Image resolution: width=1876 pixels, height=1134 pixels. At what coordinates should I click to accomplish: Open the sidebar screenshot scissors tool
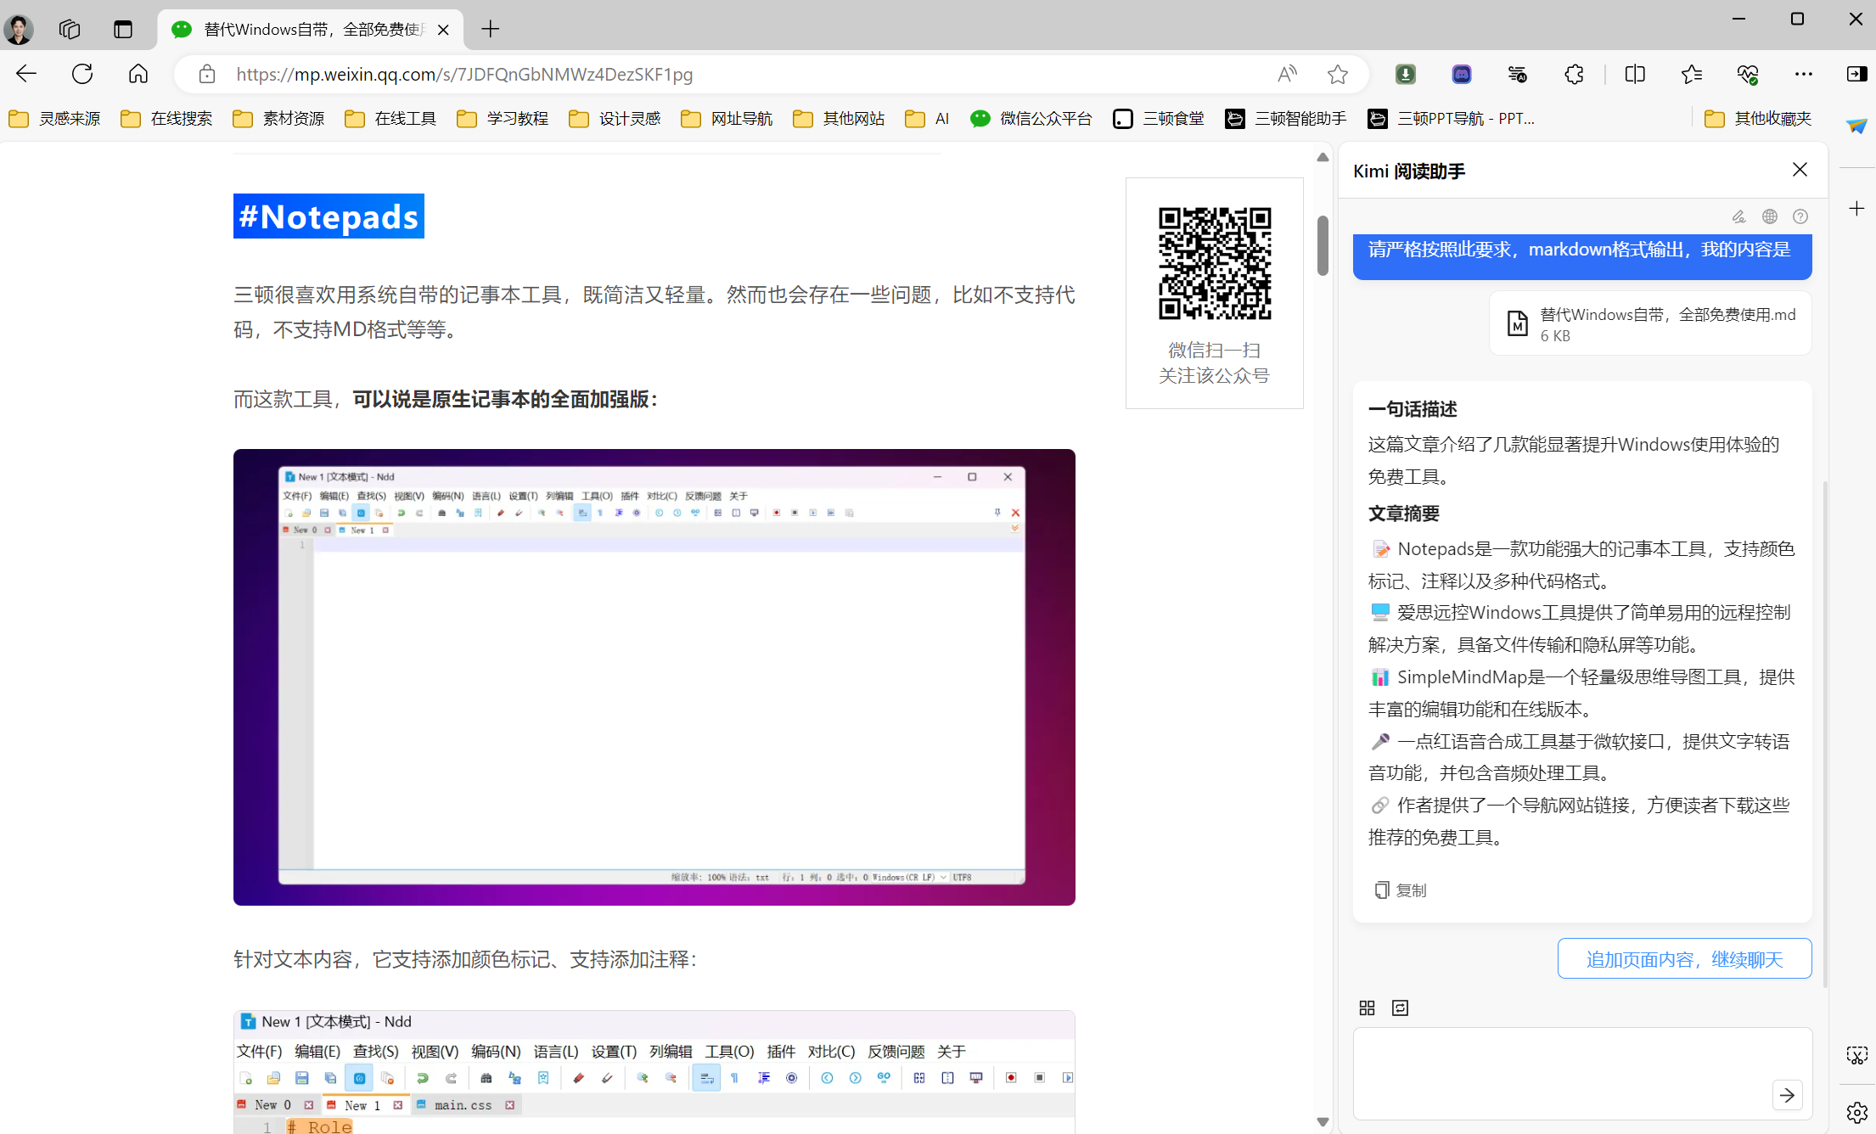click(x=1856, y=1055)
